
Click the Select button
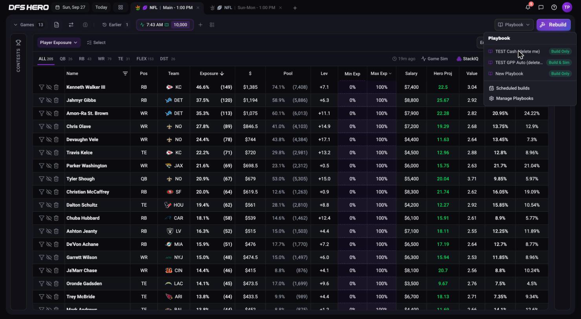tap(96, 42)
